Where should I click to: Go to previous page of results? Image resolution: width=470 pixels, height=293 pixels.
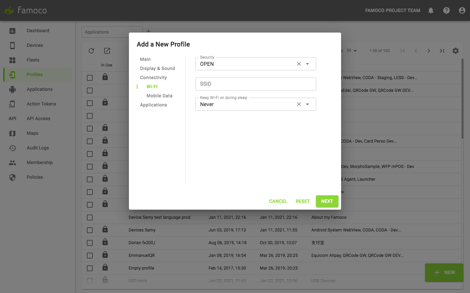tap(416, 51)
